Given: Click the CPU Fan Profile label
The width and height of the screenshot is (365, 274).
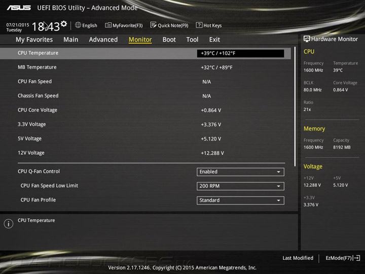Looking at the screenshot, I should pos(38,200).
